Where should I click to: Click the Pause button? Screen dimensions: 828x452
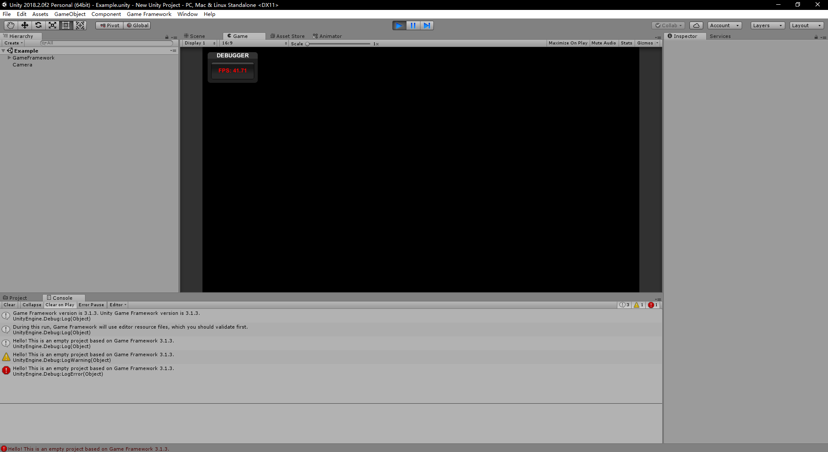point(413,25)
